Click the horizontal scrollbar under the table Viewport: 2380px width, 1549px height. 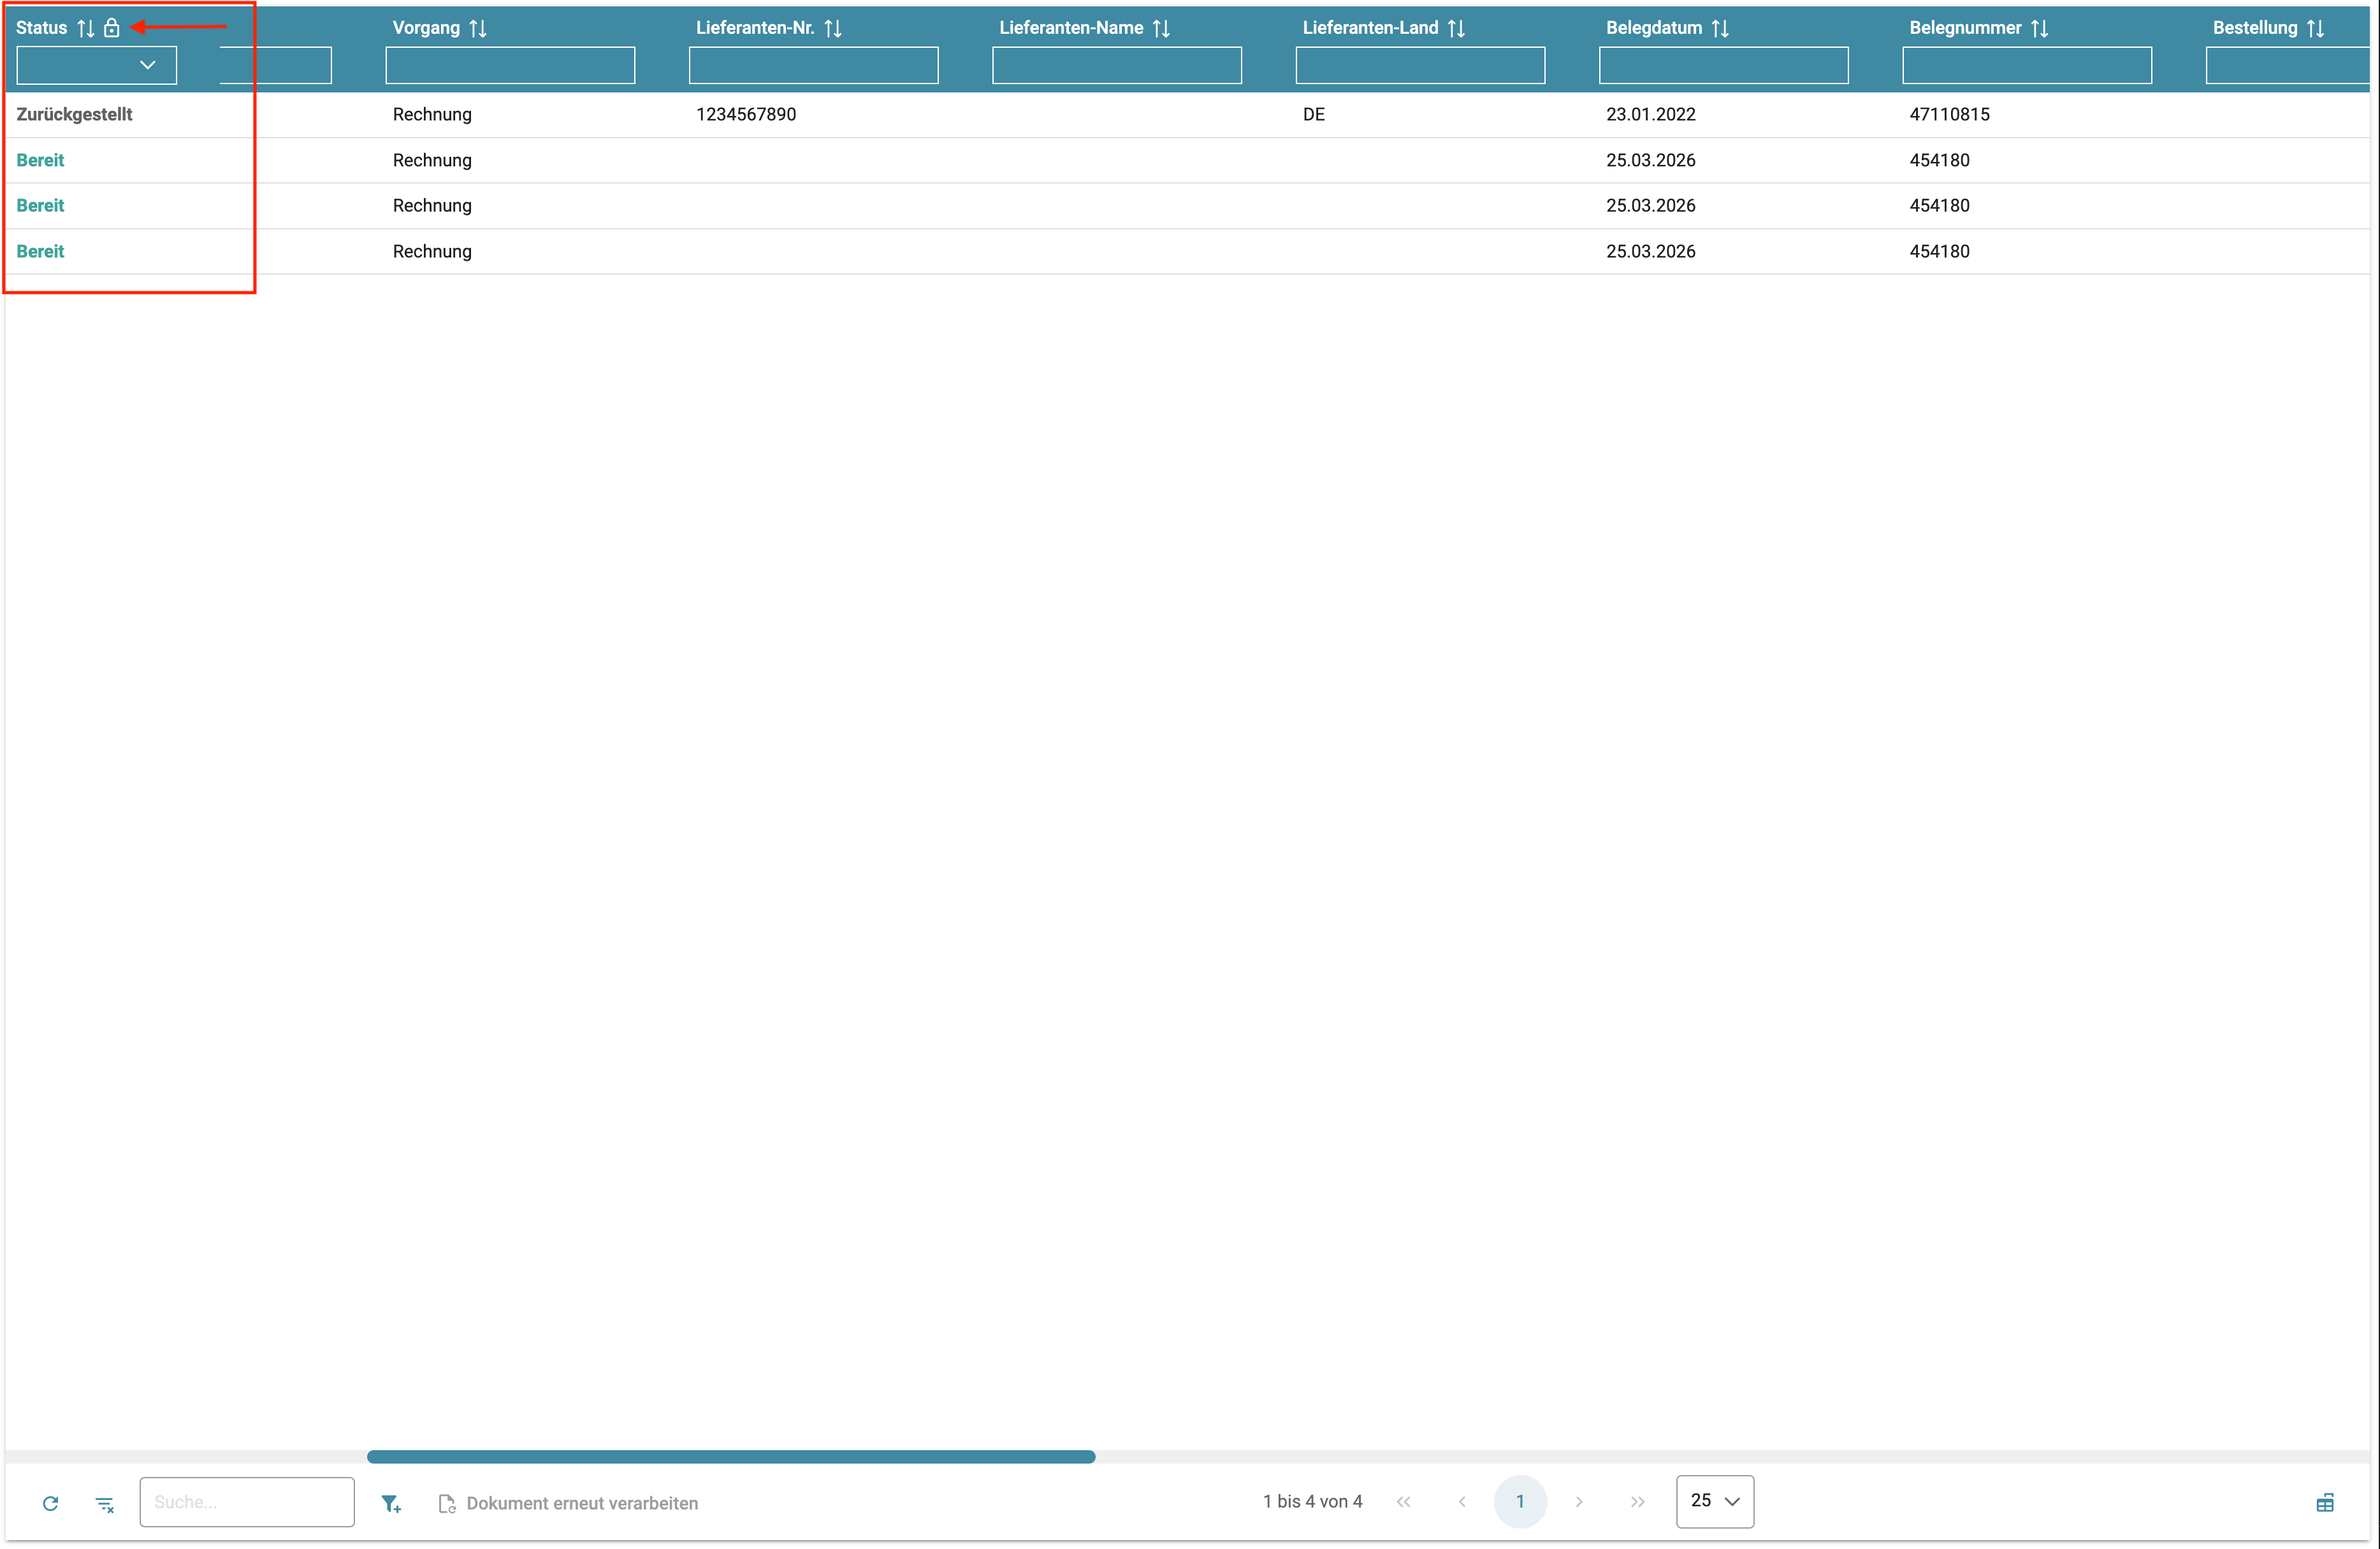[730, 1457]
